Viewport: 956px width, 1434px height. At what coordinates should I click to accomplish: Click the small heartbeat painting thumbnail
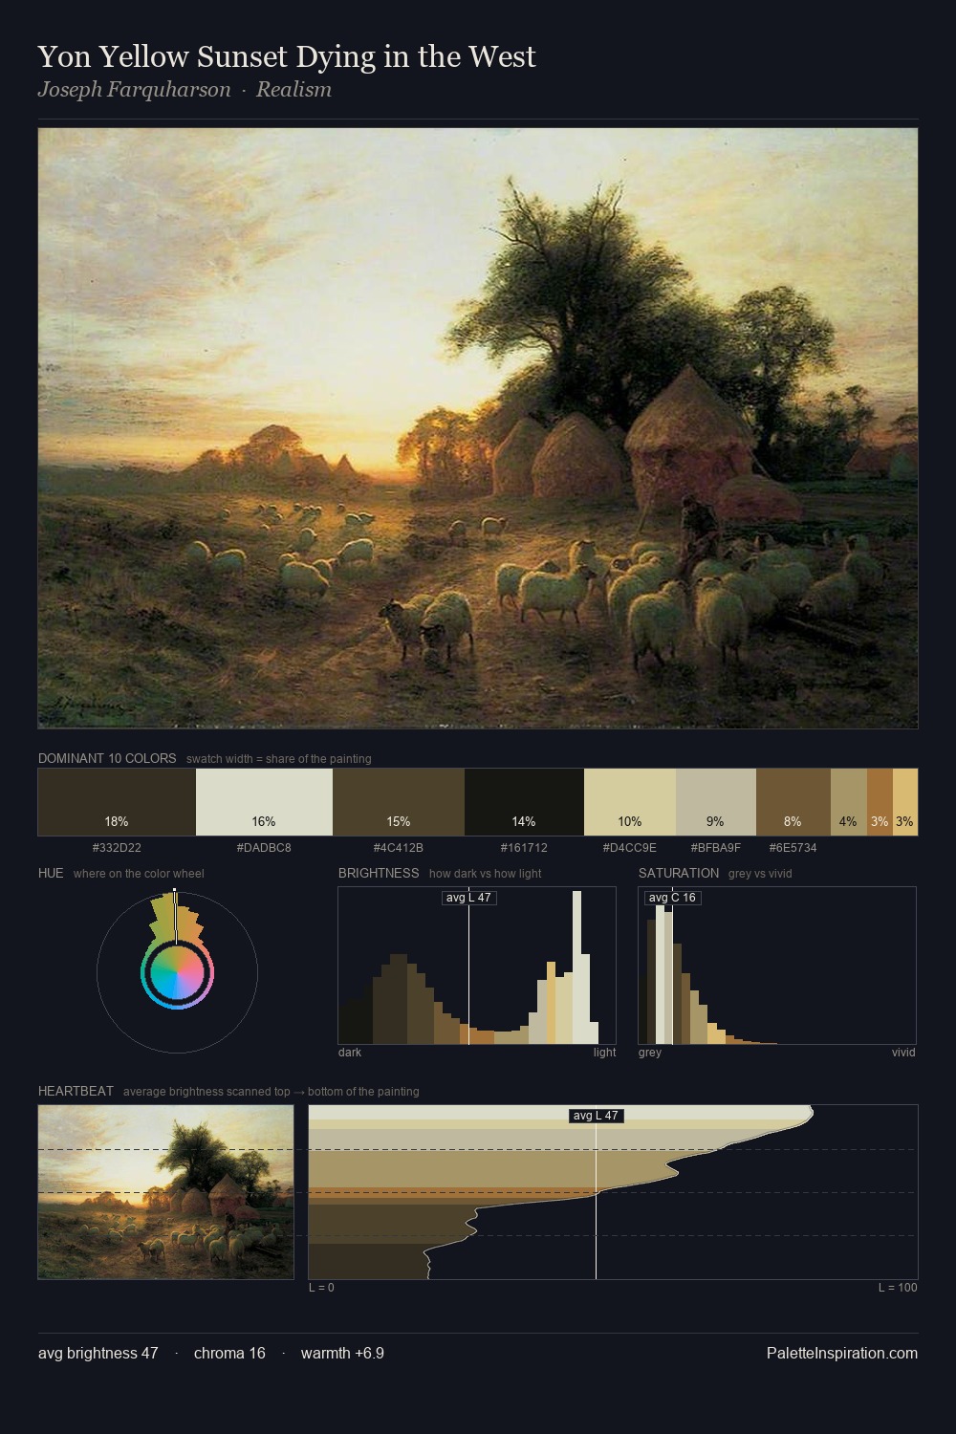165,1192
